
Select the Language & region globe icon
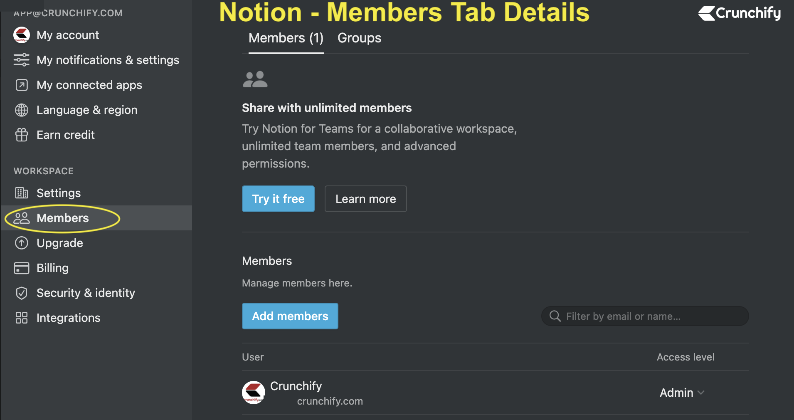[x=22, y=110]
